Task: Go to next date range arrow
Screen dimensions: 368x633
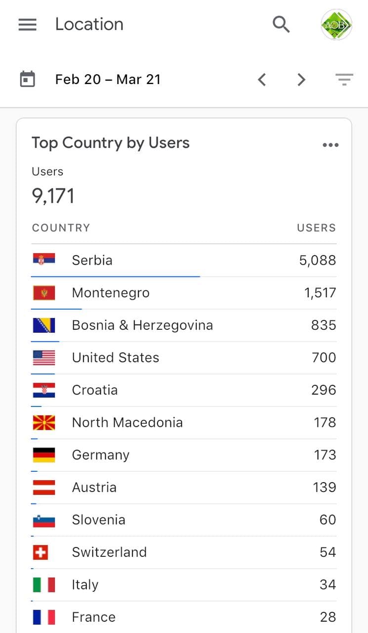Action: (x=301, y=79)
